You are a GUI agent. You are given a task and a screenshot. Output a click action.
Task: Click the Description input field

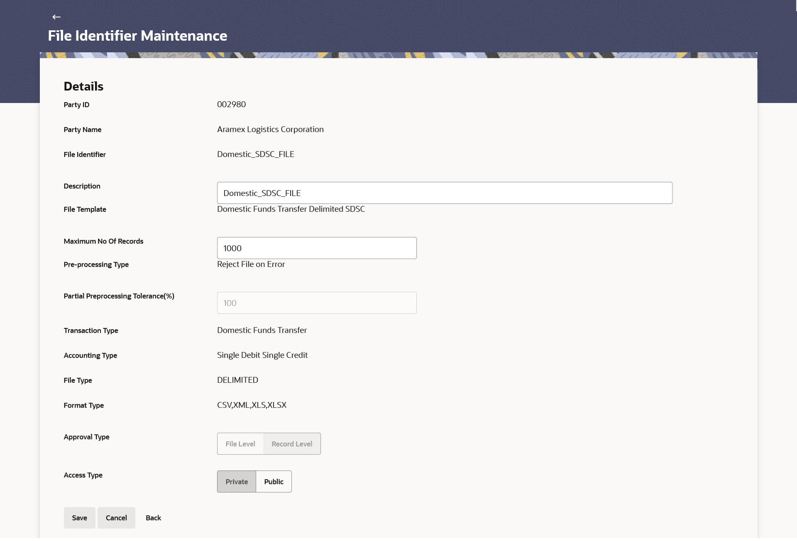pyautogui.click(x=444, y=193)
